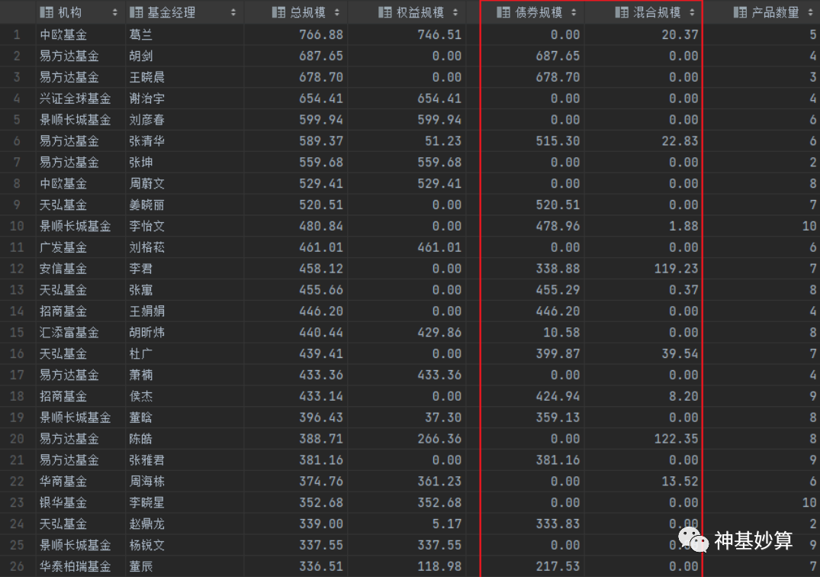Select row number 26
This screenshot has height=577, width=820.
pyautogui.click(x=18, y=566)
